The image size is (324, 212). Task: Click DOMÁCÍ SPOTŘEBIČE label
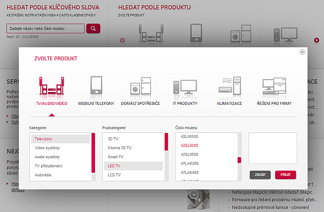tap(140, 103)
